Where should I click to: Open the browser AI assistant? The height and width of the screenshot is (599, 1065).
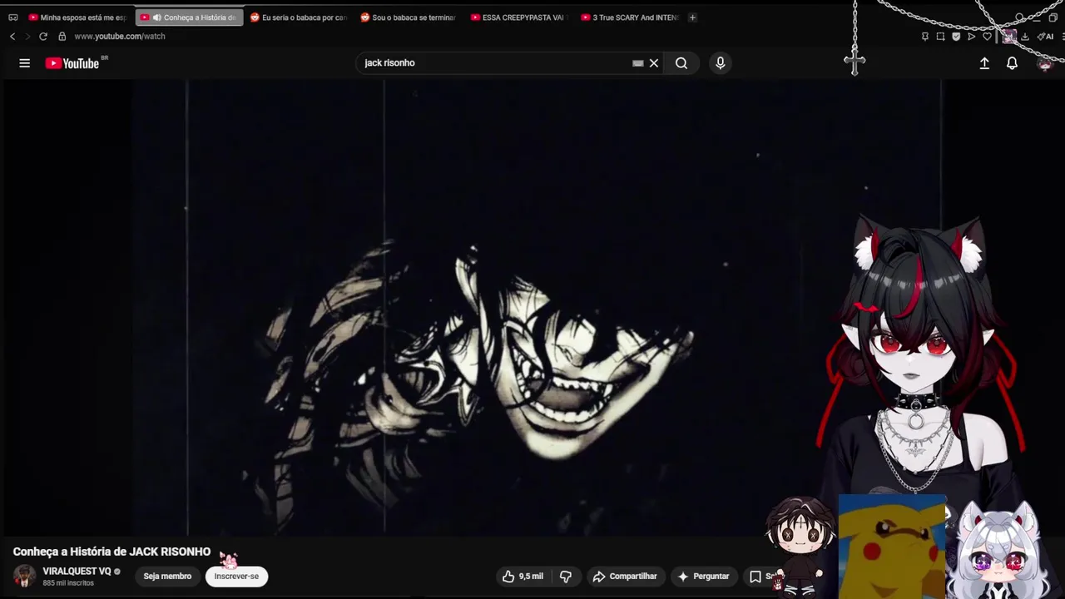coord(1046,37)
